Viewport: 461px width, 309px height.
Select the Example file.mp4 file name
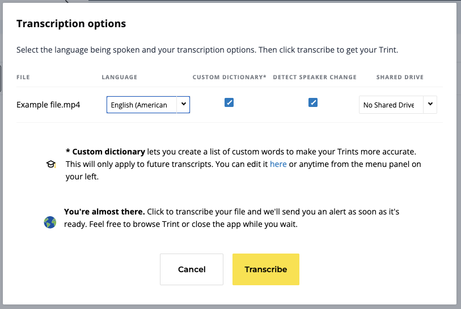point(48,105)
